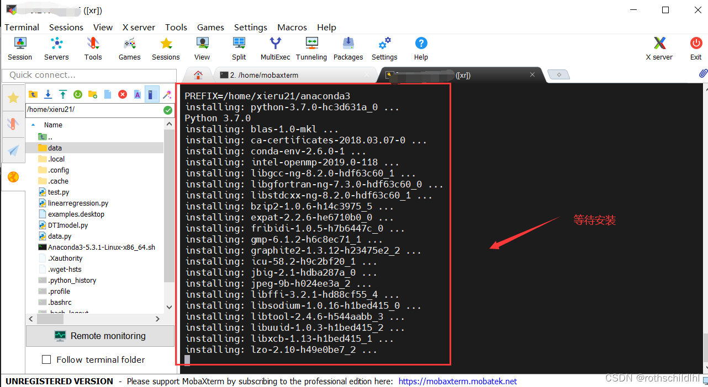The height and width of the screenshot is (387, 708).
Task: Open the Settings gears toolbar icon
Action: [384, 49]
